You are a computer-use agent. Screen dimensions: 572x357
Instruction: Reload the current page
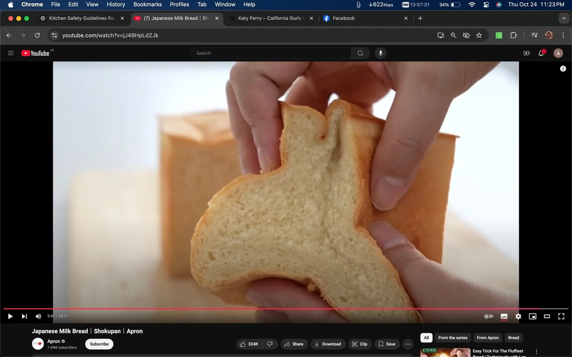[37, 35]
